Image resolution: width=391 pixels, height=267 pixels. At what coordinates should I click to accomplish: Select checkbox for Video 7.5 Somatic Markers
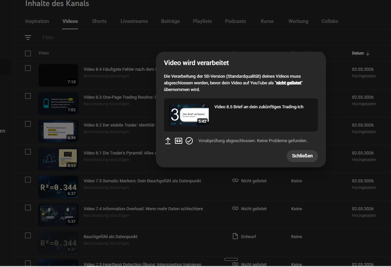(x=28, y=180)
